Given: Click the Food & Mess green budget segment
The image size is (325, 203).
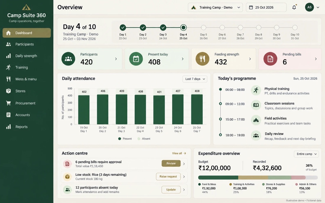Looking at the screenshot, I should coord(218,177).
